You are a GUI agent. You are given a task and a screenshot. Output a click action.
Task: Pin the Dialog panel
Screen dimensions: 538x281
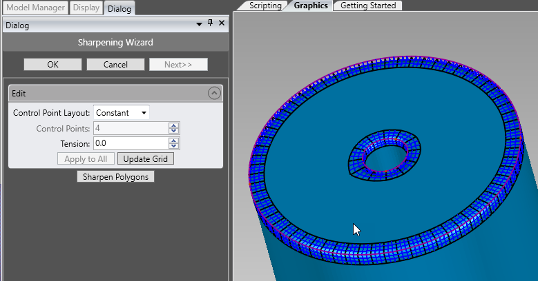pos(211,23)
